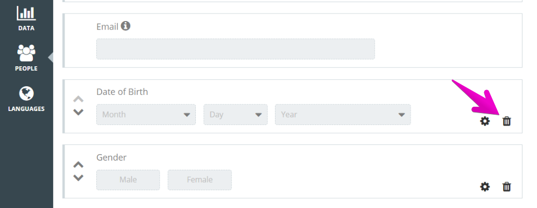Move Gender field down
The width and height of the screenshot is (537, 208).
click(x=79, y=178)
